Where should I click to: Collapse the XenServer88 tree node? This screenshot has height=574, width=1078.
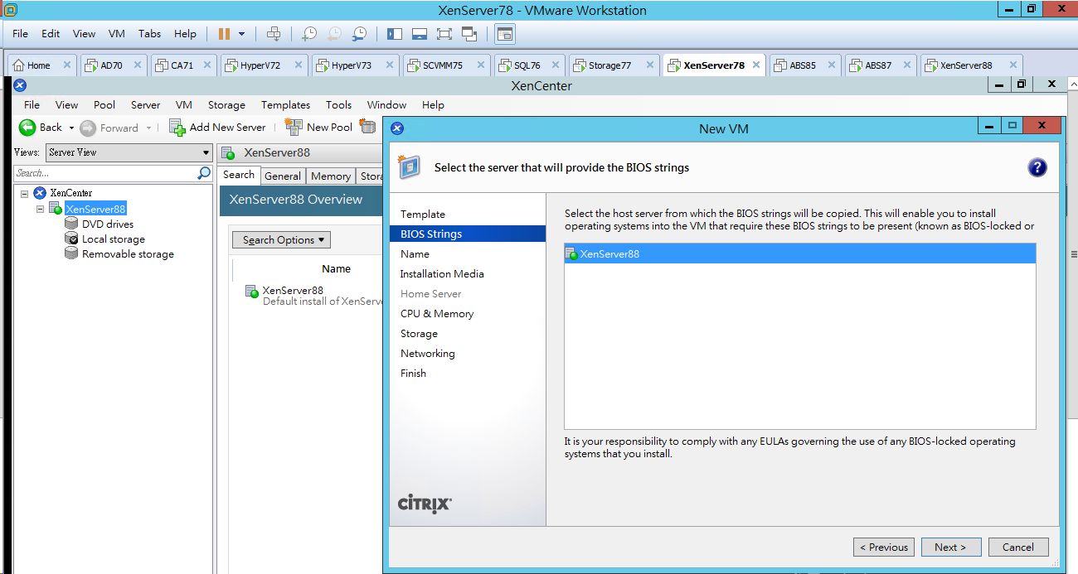pyautogui.click(x=40, y=209)
